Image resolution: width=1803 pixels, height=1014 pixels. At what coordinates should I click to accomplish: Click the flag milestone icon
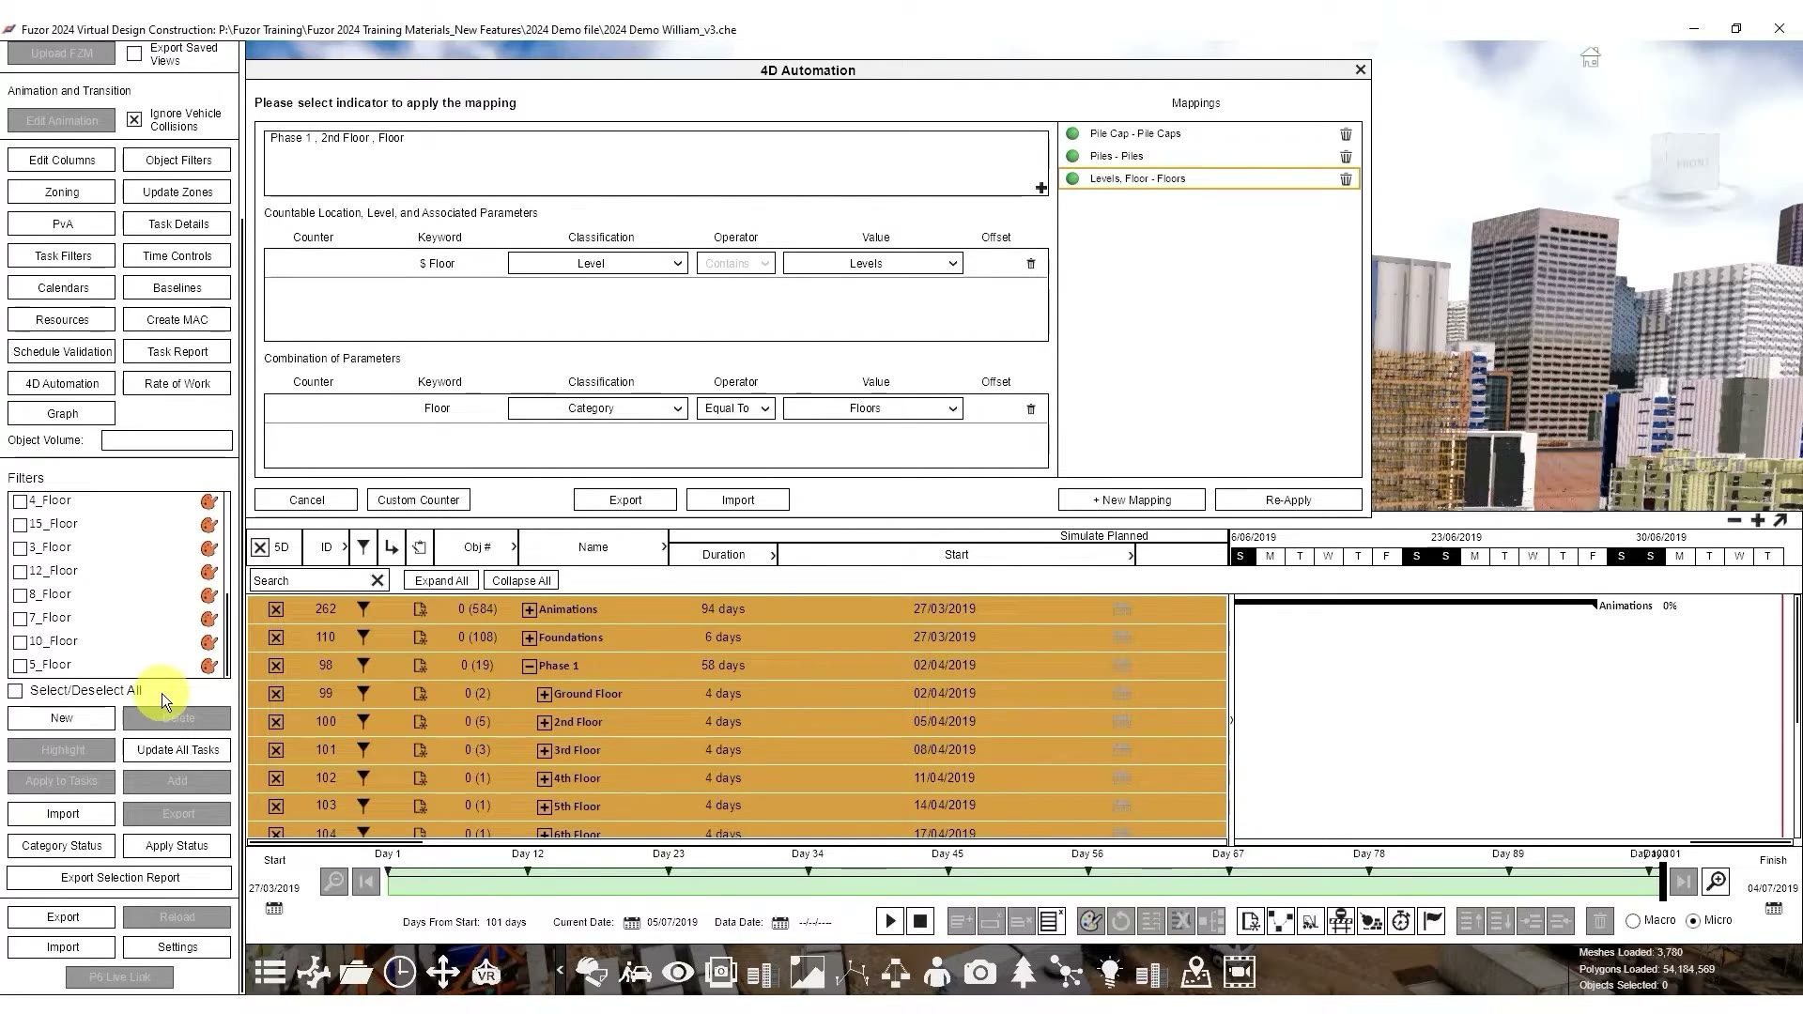coord(1432,921)
